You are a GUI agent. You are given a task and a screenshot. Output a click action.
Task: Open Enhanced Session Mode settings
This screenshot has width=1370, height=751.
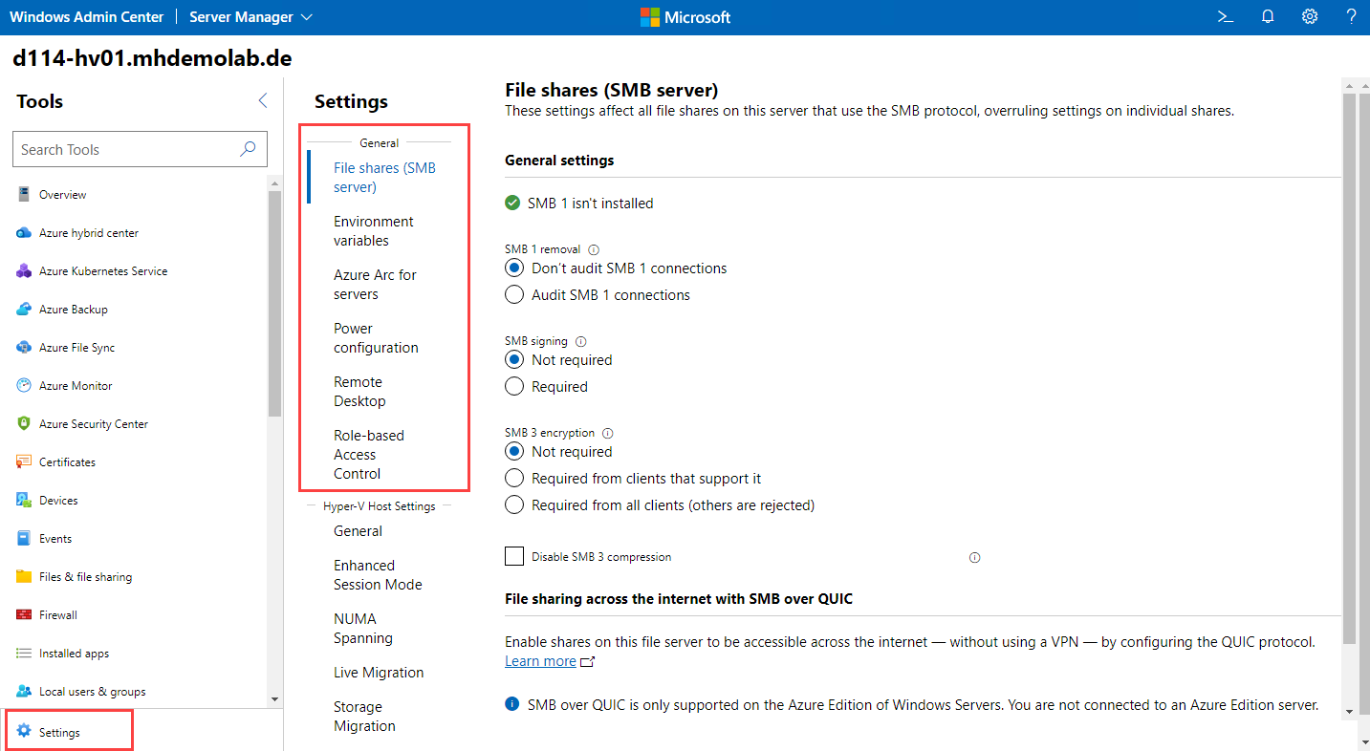click(378, 575)
